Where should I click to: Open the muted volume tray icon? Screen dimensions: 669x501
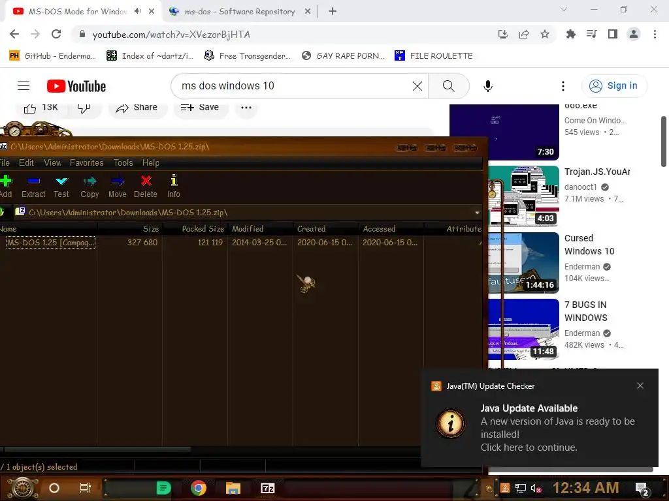point(536,488)
